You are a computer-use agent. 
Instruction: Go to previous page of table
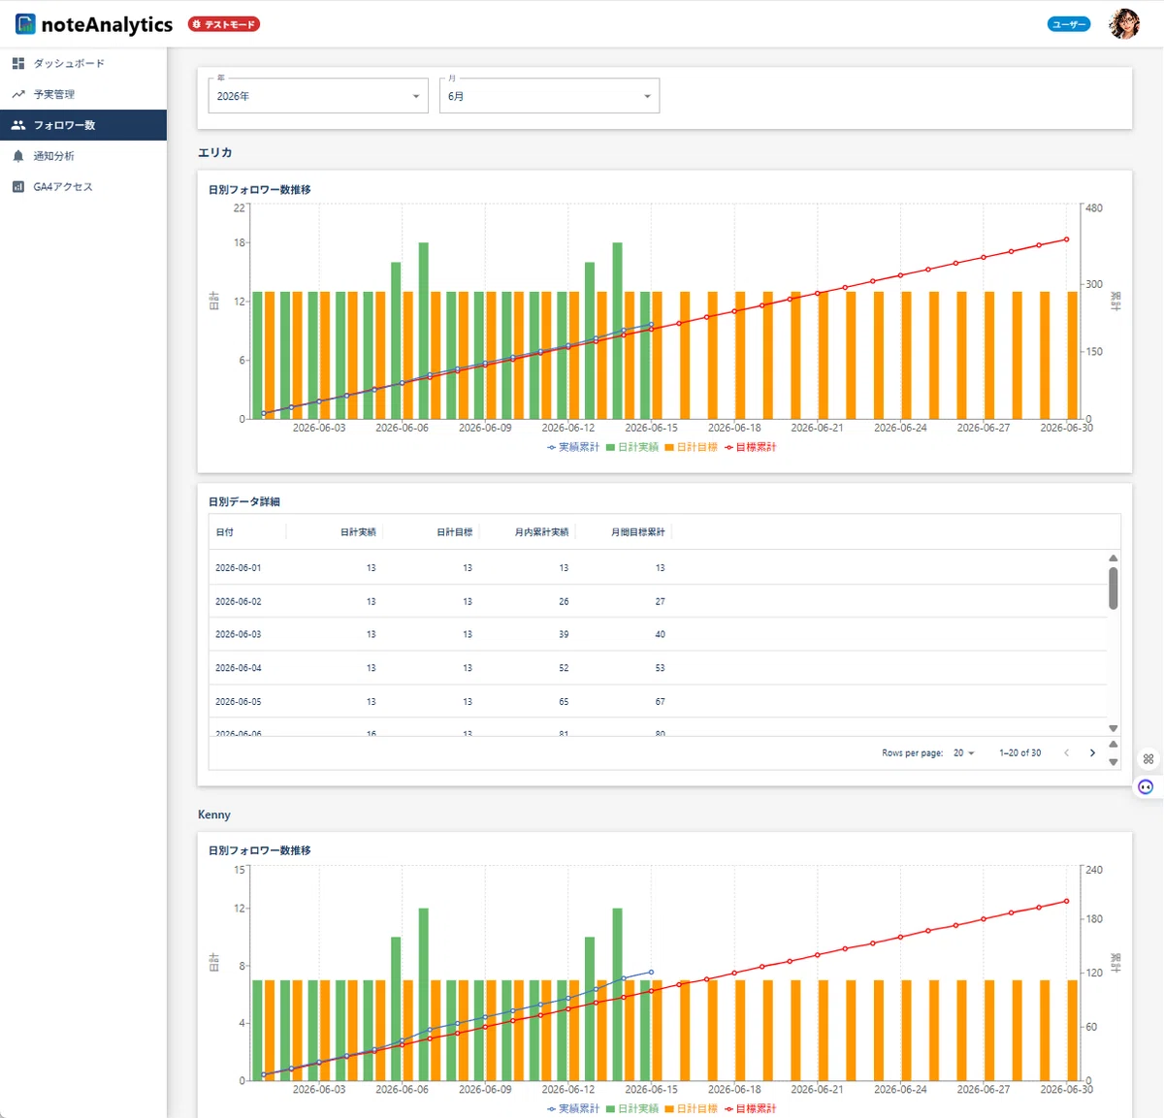pyautogui.click(x=1066, y=753)
